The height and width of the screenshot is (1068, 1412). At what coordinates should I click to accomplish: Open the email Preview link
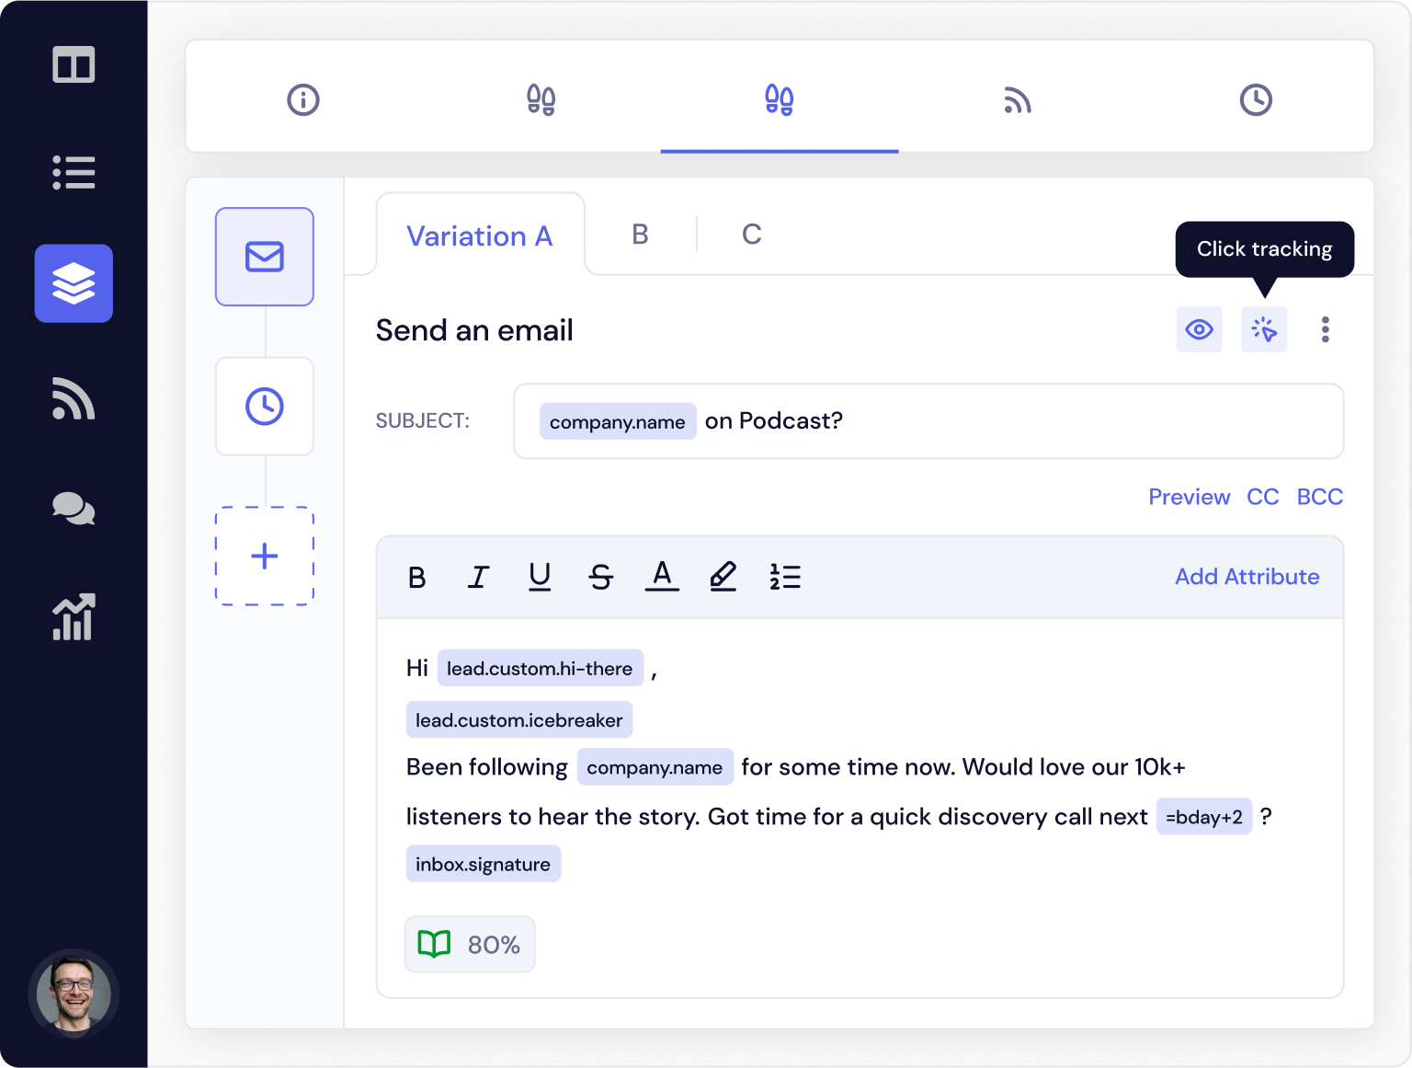click(1189, 497)
